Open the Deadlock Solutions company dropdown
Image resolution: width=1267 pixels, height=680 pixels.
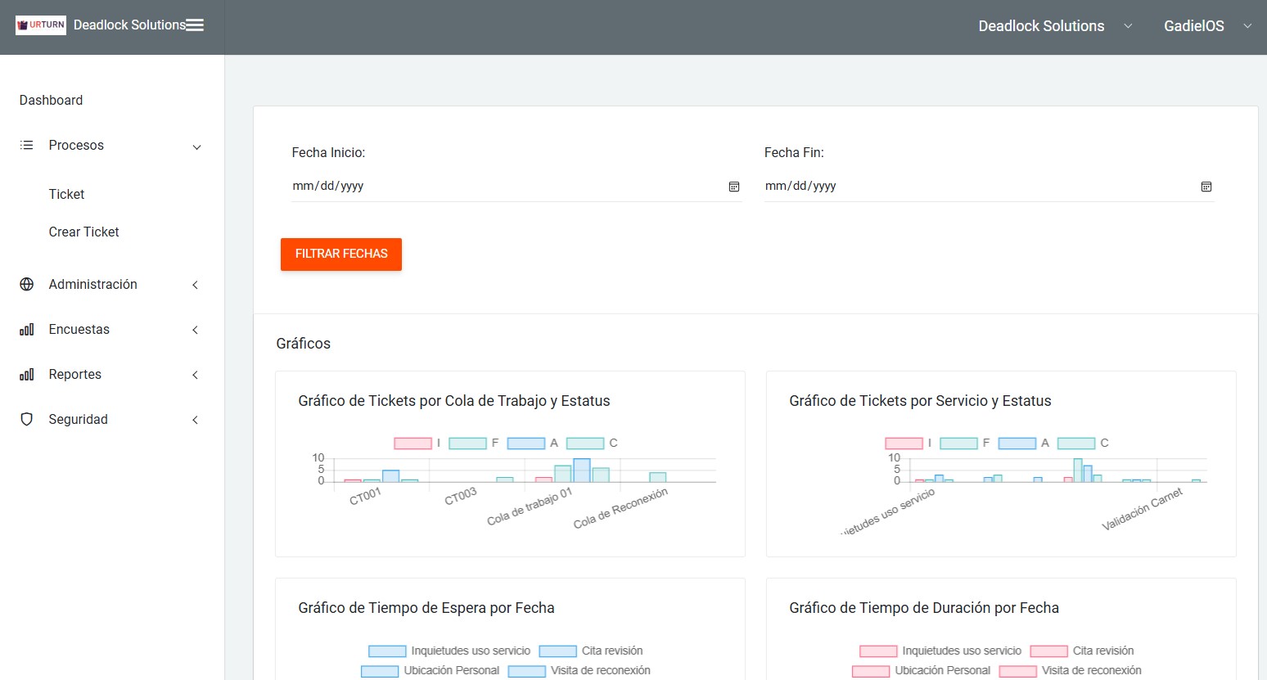(1055, 26)
